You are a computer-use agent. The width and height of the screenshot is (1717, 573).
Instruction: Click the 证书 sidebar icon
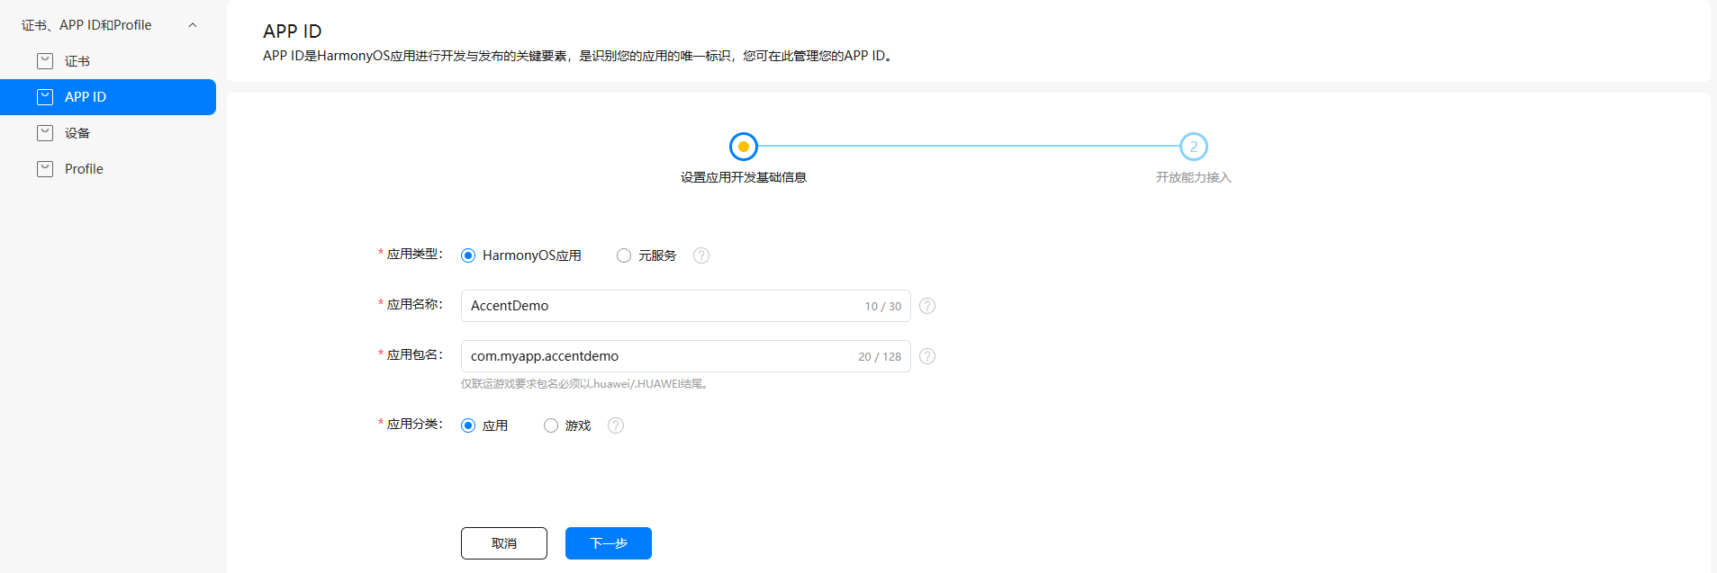click(x=45, y=61)
